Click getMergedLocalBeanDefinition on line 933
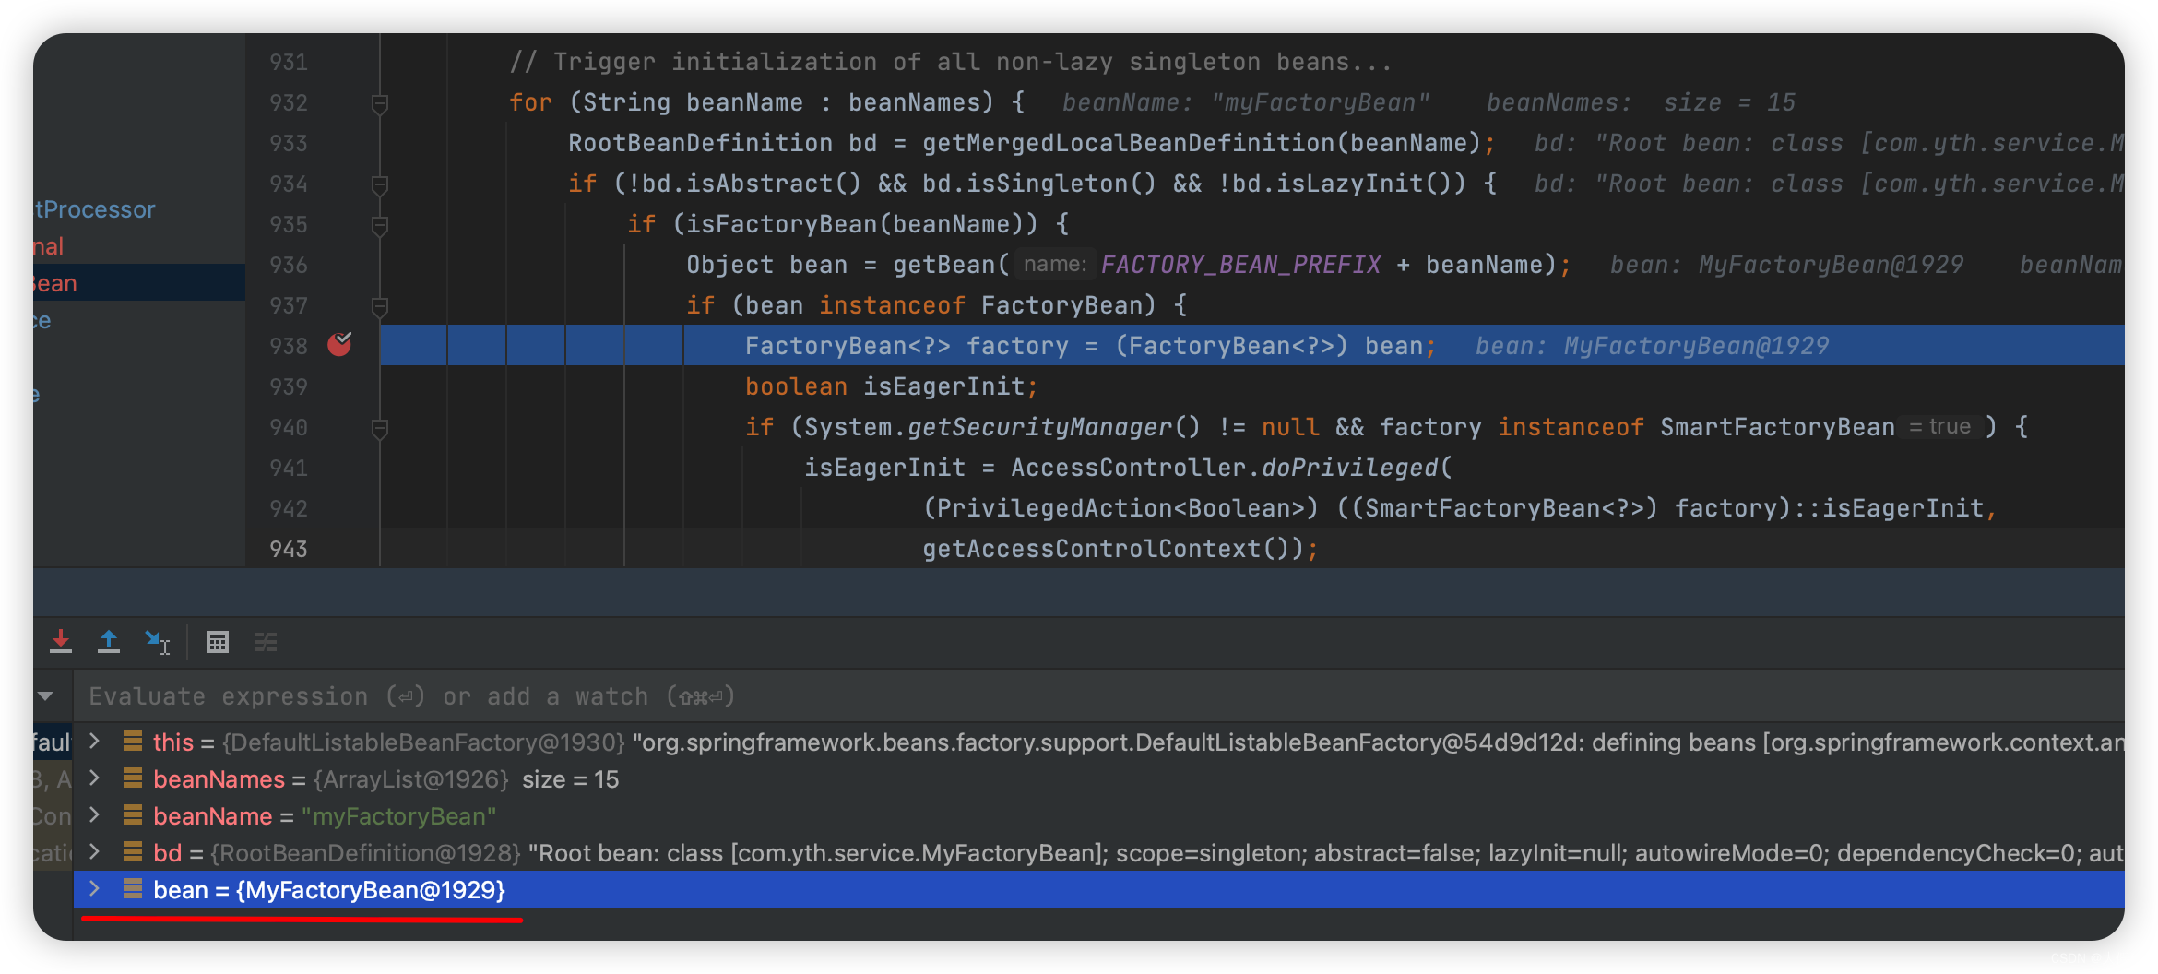 1129,143
